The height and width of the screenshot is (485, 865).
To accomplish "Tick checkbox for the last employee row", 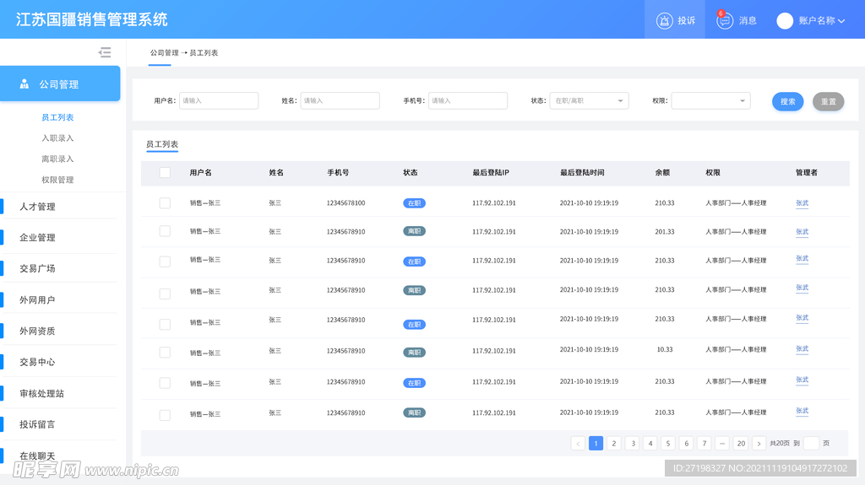I will pos(165,415).
